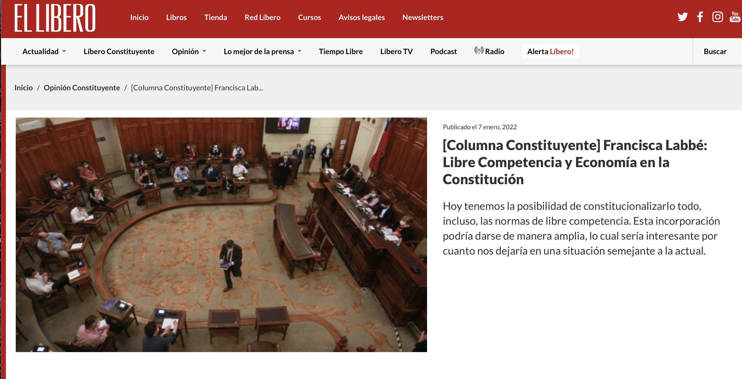The image size is (742, 379).
Task: Open El Líbero Instagram icon
Action: [x=717, y=17]
